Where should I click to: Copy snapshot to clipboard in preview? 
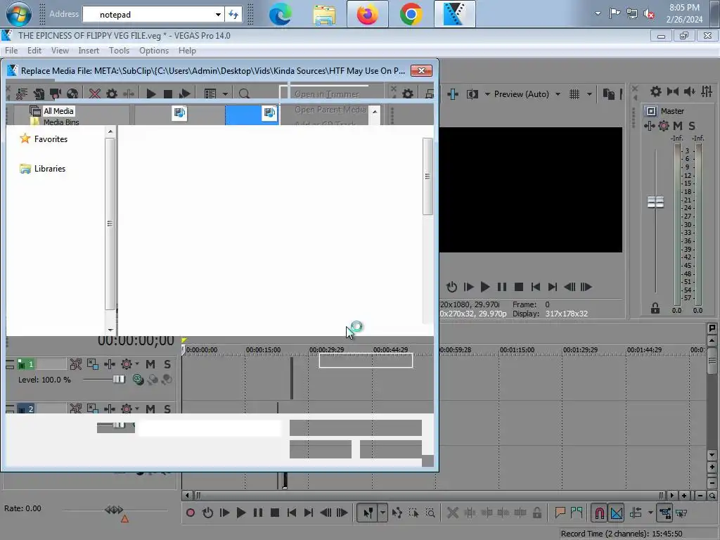click(608, 94)
